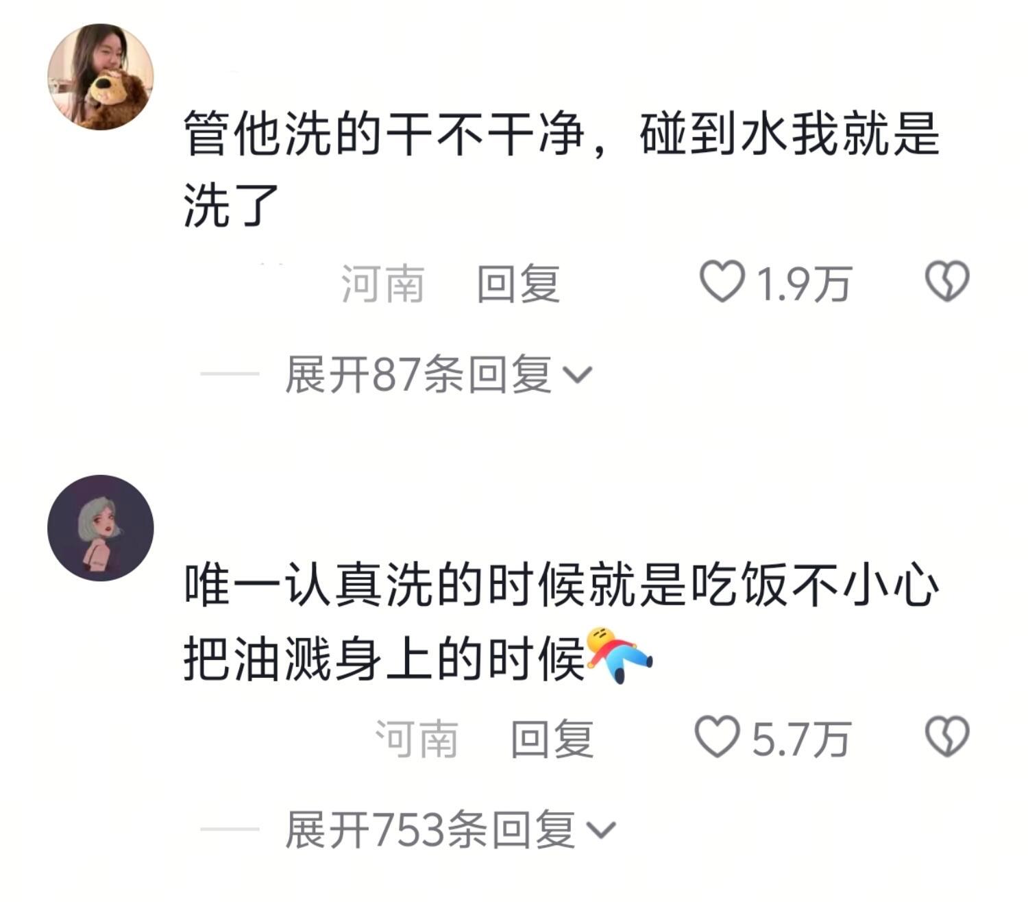Expand 87 replies under first comment
The height and width of the screenshot is (902, 1028).
coord(438,374)
